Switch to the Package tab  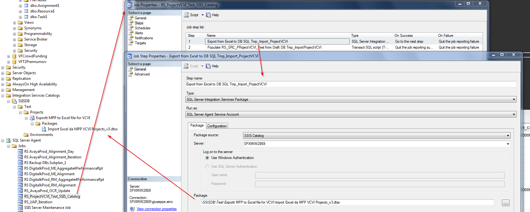tap(197, 125)
